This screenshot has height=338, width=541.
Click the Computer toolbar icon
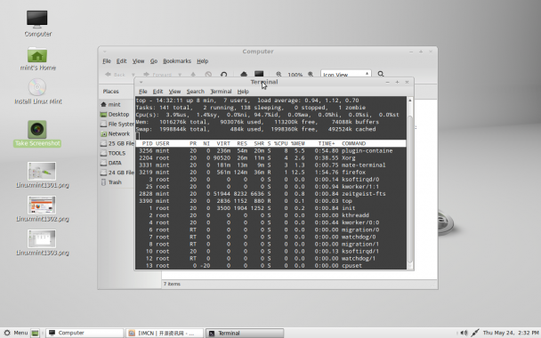pyautogui.click(x=259, y=74)
